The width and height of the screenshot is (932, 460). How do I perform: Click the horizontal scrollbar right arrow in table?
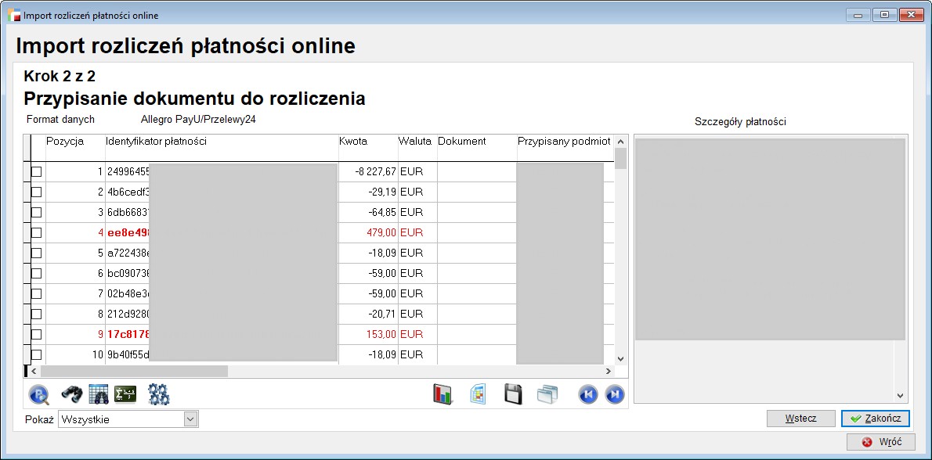608,372
